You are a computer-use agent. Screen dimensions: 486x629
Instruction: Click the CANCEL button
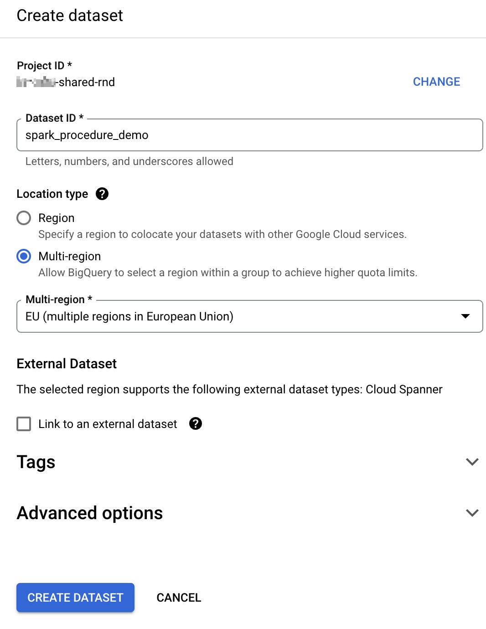click(x=179, y=598)
